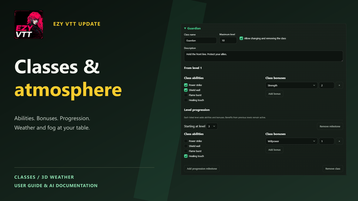
Task: Enable Flame burst in the level 3 milestone
Action: 186,151
